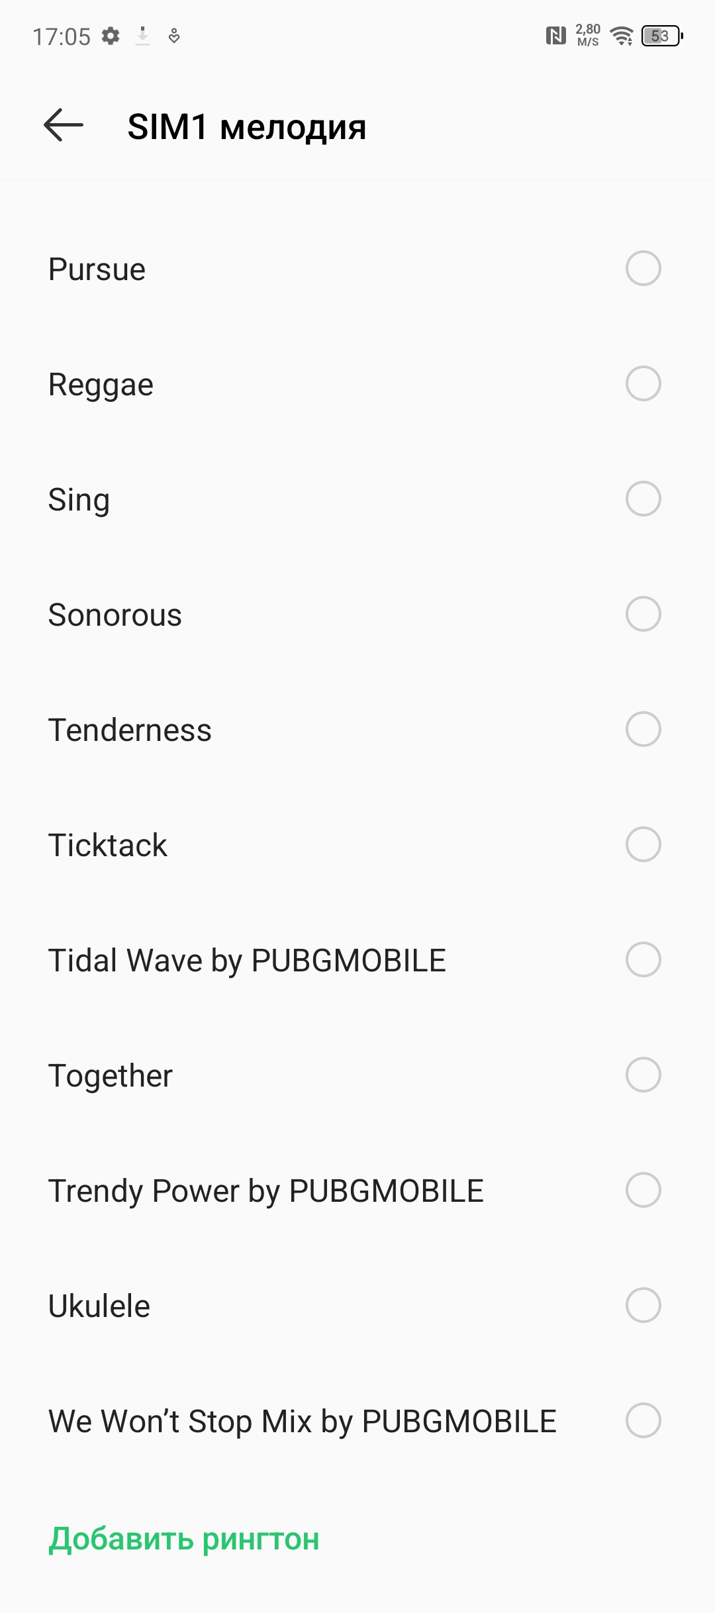Select the Tenderness radio button
Viewport: 715px width, 1613px height.
pos(643,729)
